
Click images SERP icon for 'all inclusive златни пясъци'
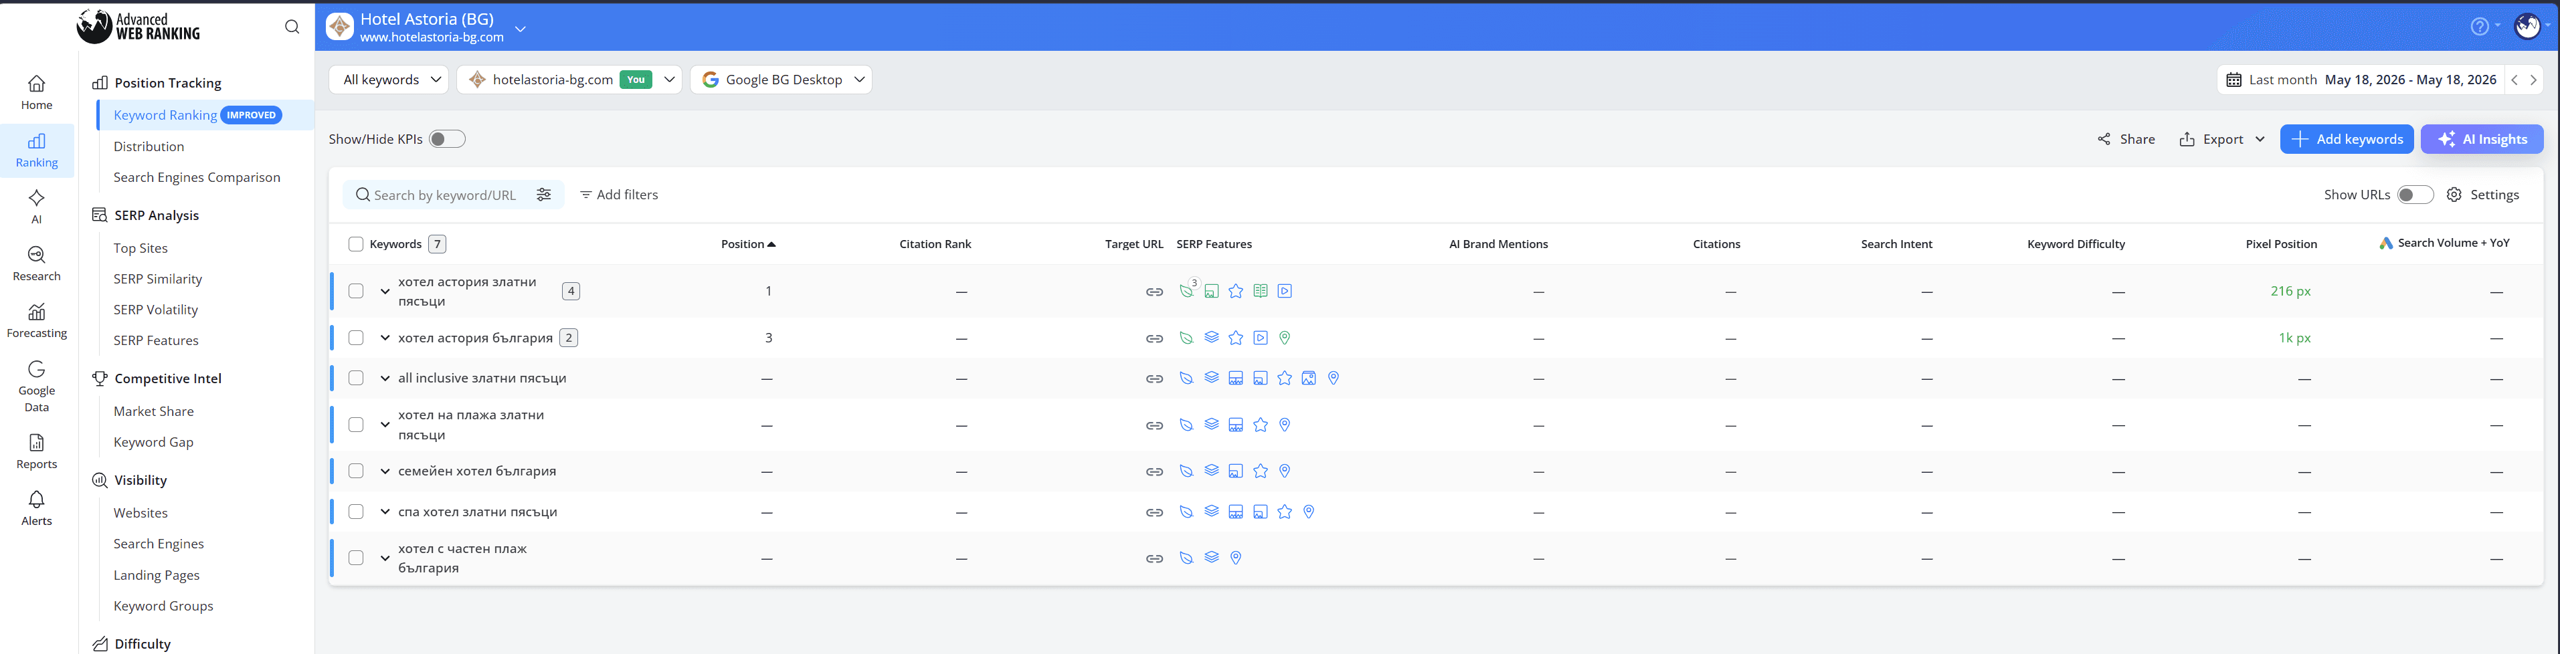(x=1309, y=378)
